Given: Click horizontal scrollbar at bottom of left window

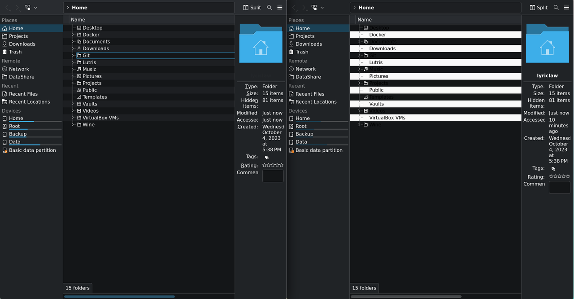Looking at the screenshot, I should click(119, 296).
